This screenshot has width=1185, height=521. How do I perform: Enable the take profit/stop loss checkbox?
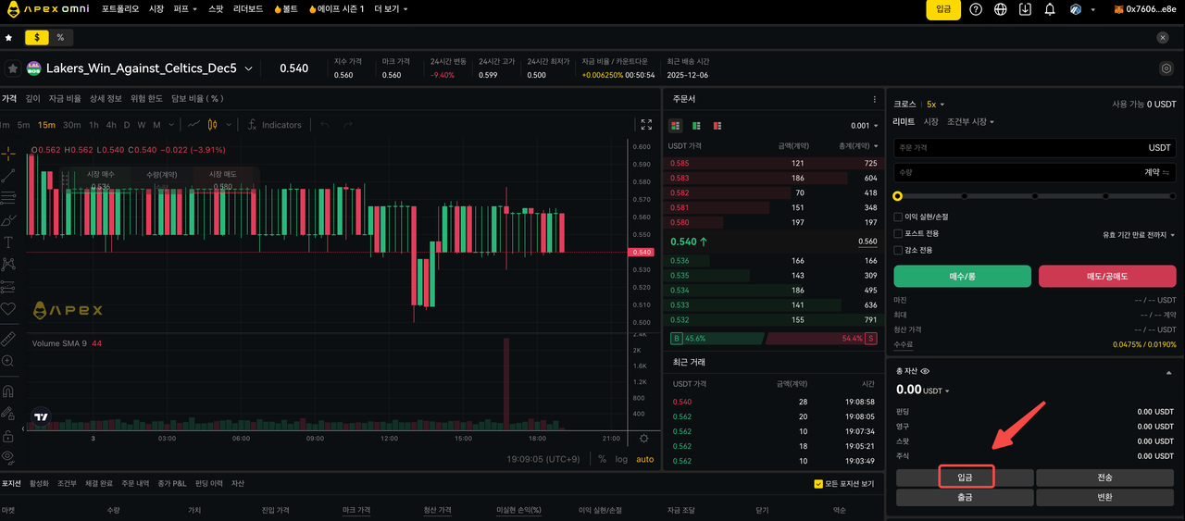pyautogui.click(x=898, y=217)
